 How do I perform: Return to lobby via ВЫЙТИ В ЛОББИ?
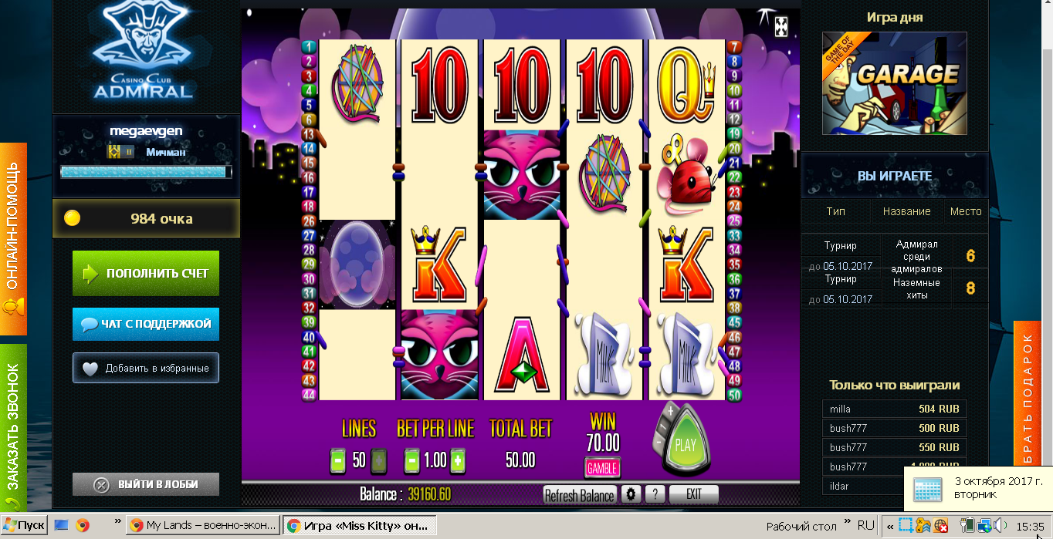coord(146,484)
